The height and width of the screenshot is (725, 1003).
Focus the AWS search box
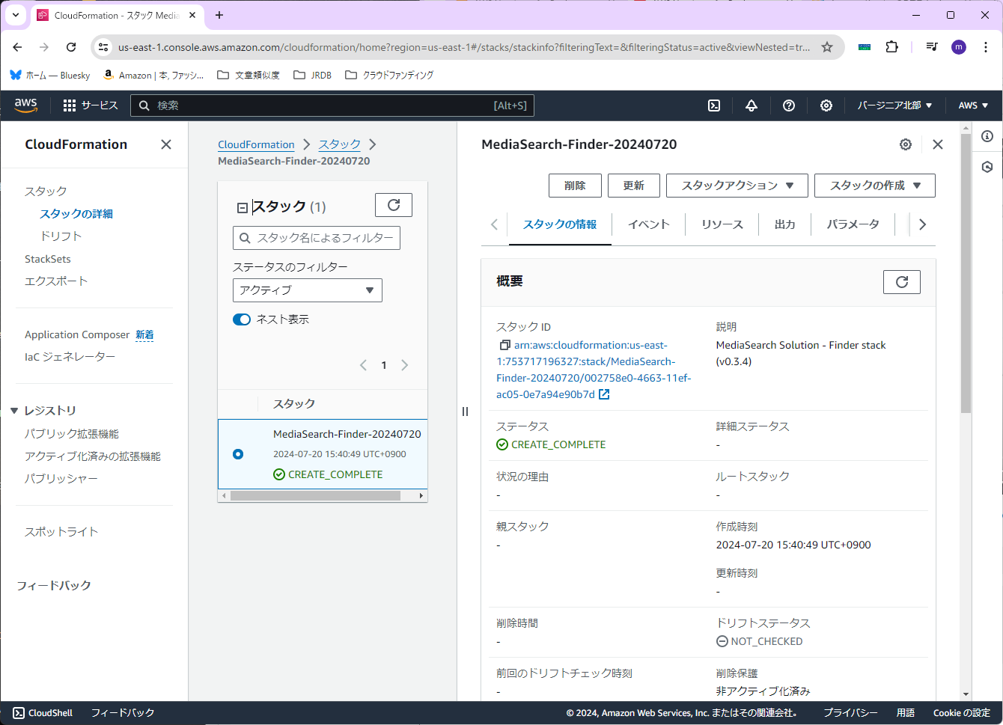point(332,105)
